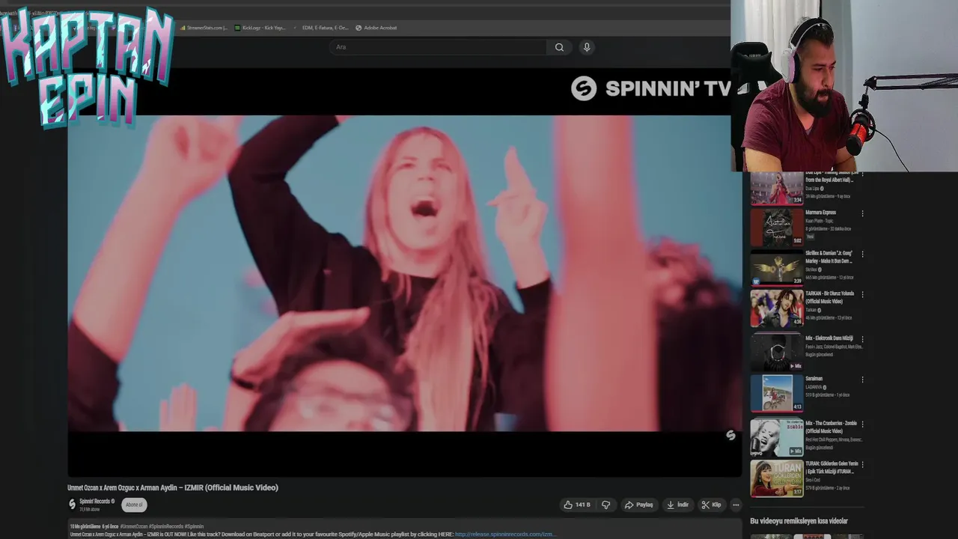The height and width of the screenshot is (539, 958).
Task: Focus the 'Ara' search box
Action: [x=439, y=47]
